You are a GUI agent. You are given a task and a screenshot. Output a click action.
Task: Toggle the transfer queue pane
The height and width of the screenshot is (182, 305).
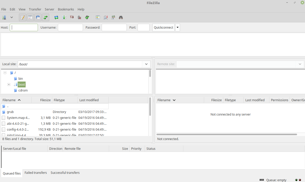(x=46, y=17)
